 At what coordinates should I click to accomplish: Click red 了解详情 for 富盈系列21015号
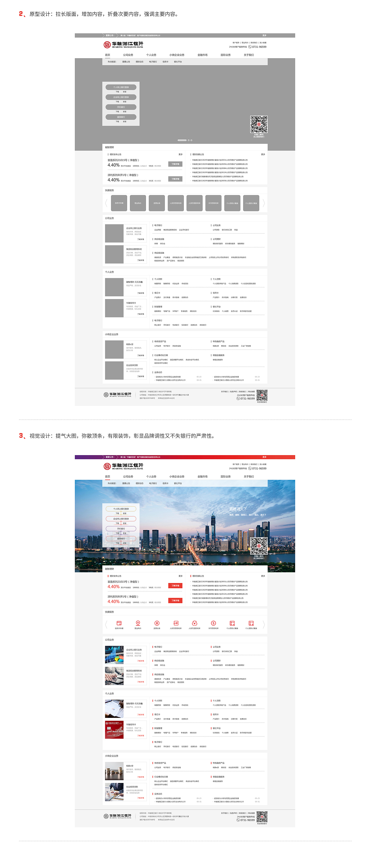point(175,586)
